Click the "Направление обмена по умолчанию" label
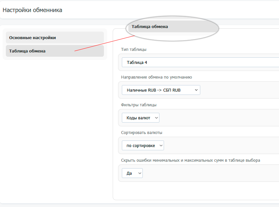The width and height of the screenshot is (279, 207). coord(156,77)
